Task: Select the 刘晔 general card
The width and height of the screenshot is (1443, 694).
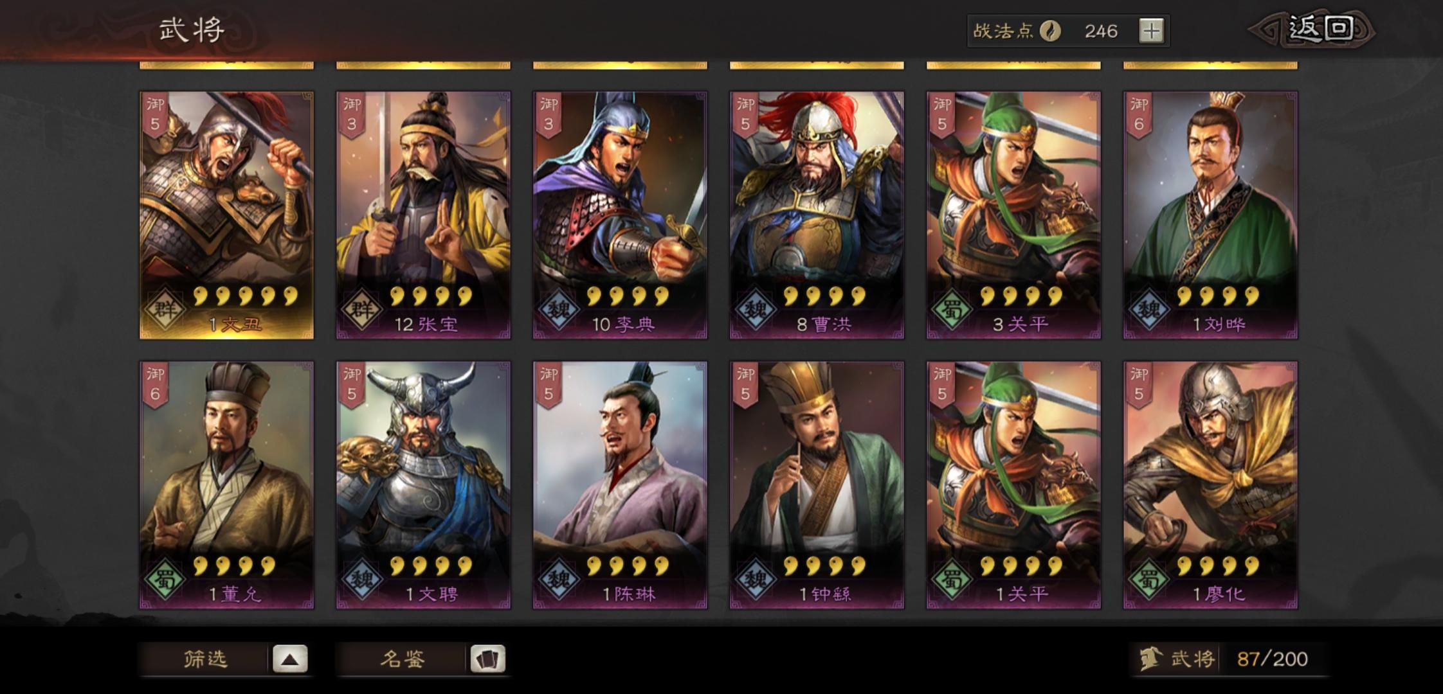Action: pos(1211,215)
